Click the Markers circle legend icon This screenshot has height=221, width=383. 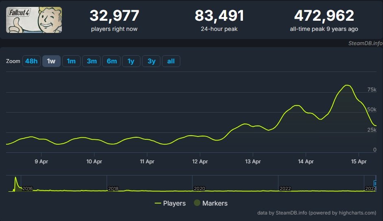[197, 203]
